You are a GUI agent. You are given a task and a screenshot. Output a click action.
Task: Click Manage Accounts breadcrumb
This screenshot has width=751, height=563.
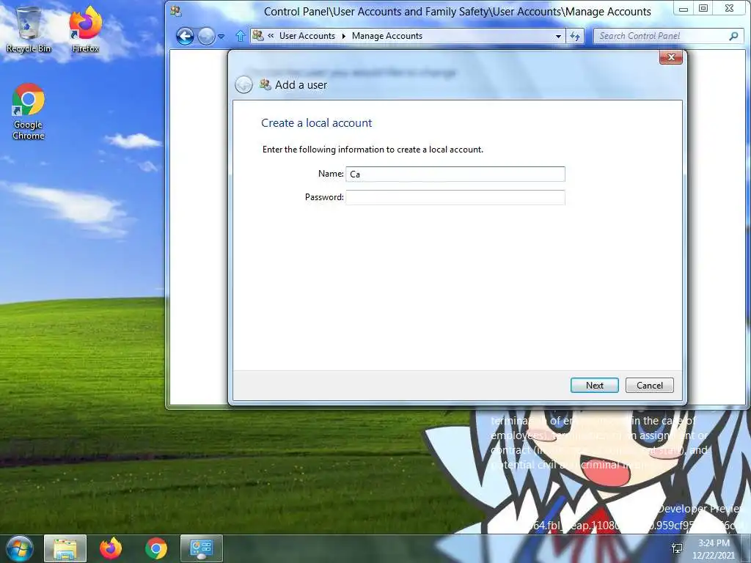tap(387, 36)
